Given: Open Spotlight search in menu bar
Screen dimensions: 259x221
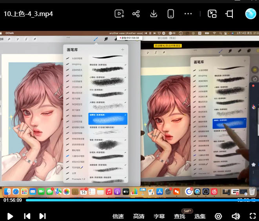Looking at the screenshot, I should pyautogui.click(x=221, y=33).
